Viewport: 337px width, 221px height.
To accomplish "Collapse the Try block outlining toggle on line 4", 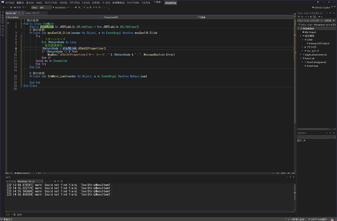I will [22, 36].
